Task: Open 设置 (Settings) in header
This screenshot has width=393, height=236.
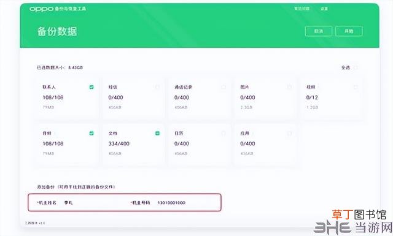Action: pos(324,9)
